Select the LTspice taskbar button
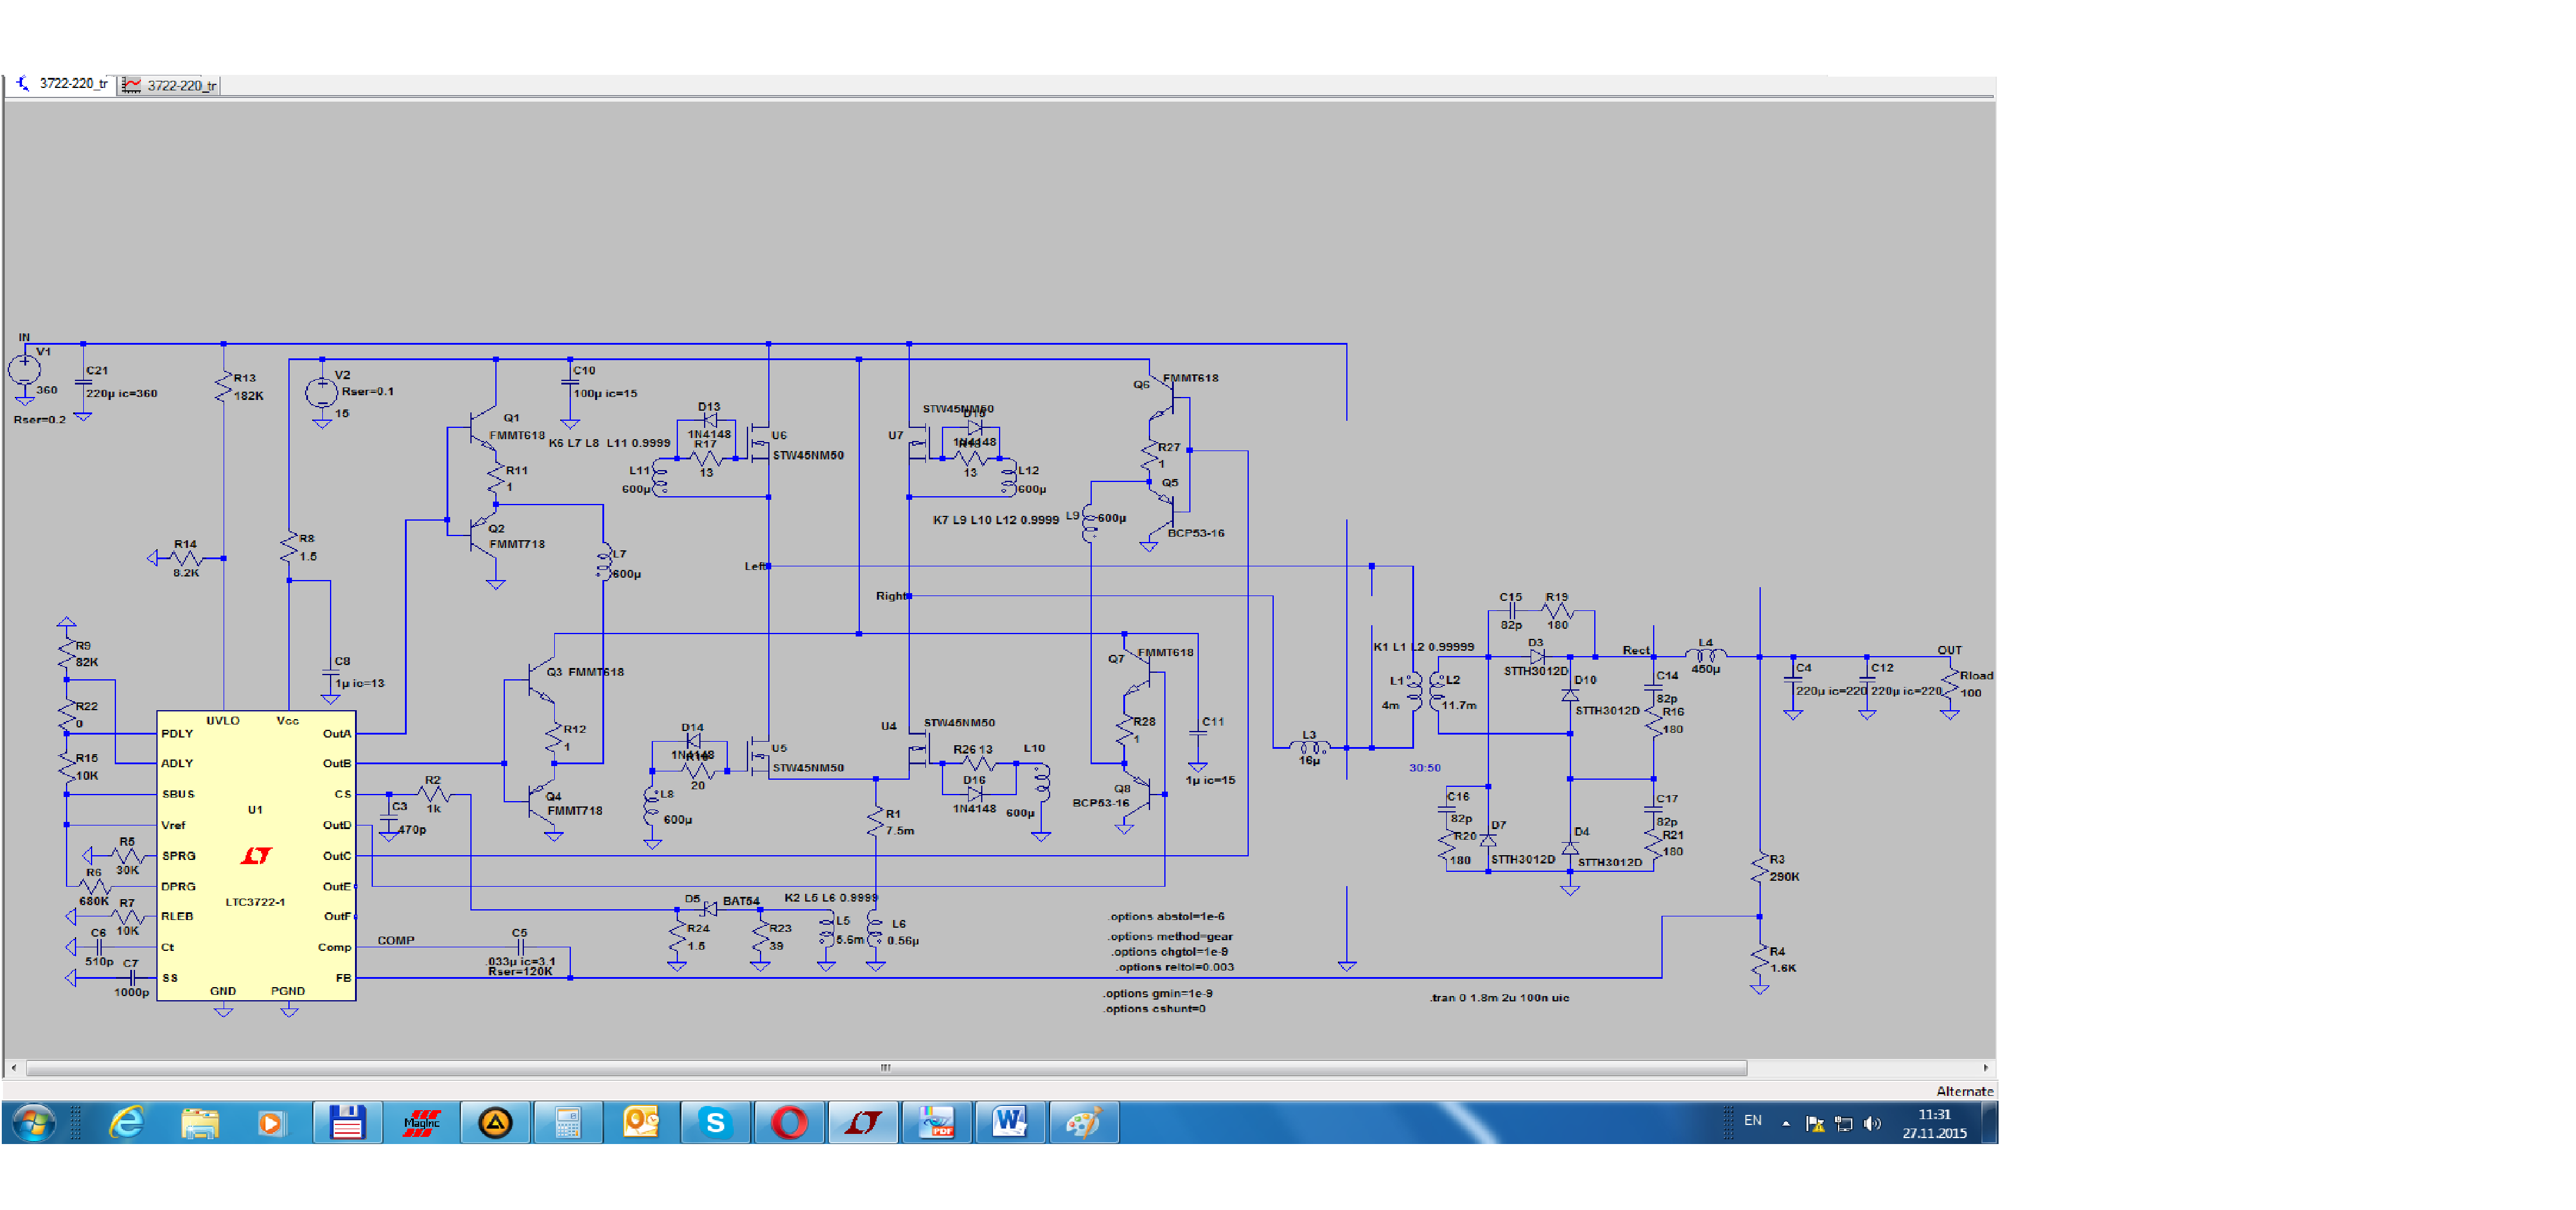Image resolution: width=2576 pixels, height=1210 pixels. (863, 1123)
